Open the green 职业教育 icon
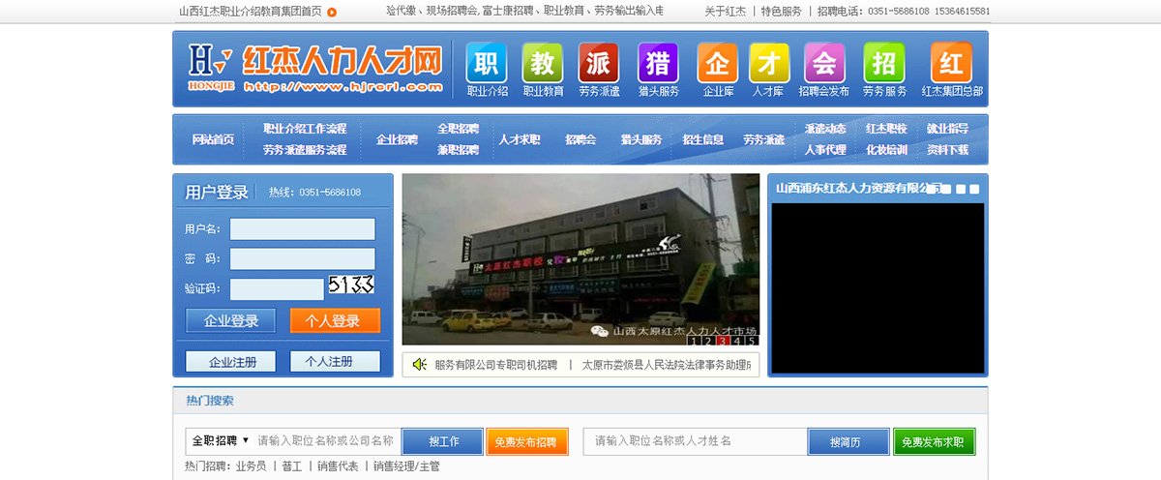1161x480 pixels. 543,64
